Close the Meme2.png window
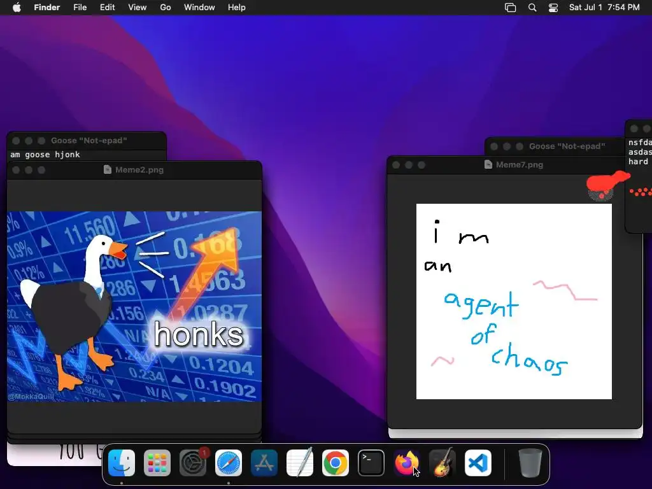 [x=16, y=169]
